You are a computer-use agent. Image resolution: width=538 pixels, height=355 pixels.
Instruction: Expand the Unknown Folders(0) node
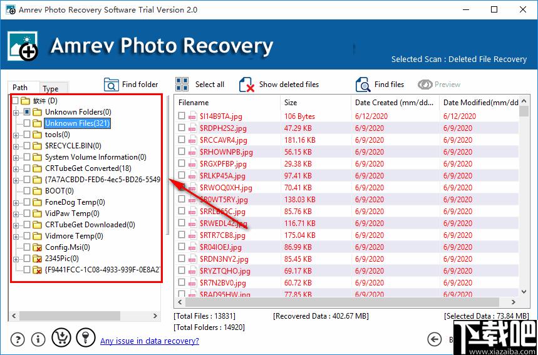(16, 113)
